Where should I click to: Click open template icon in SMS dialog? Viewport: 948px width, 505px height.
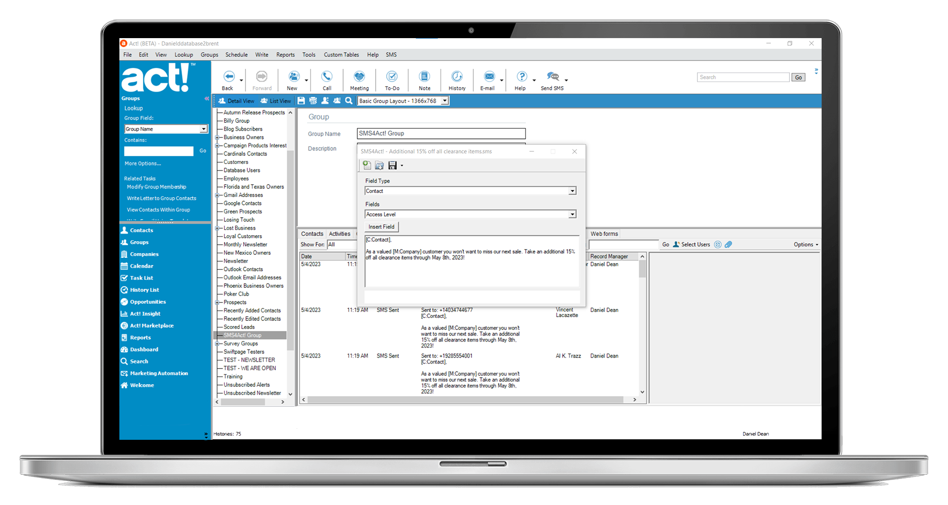click(x=379, y=165)
